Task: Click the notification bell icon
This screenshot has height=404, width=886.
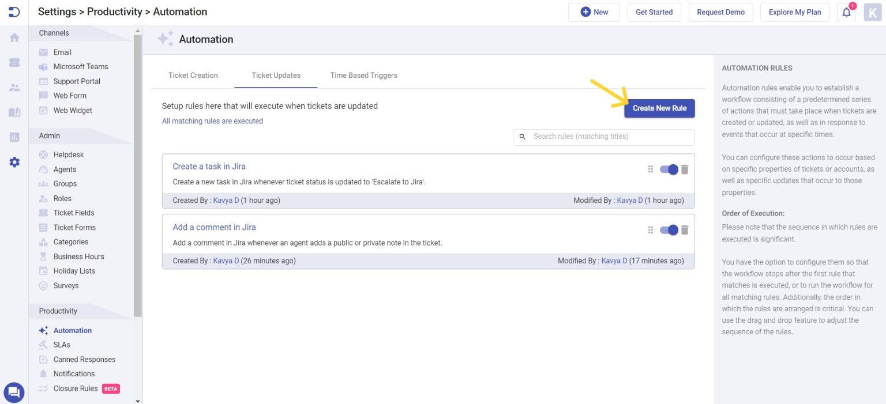Action: 846,12
